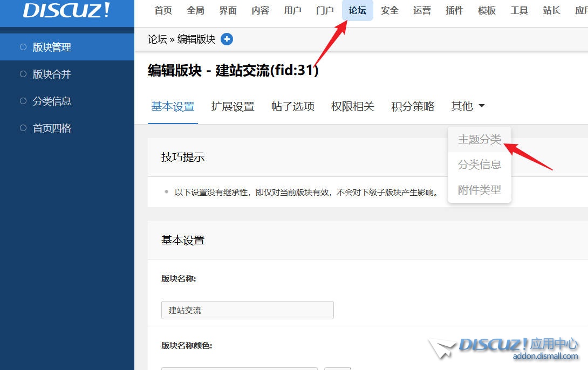Image resolution: width=588 pixels, height=370 pixels.
Task: Pick 分类信息 in the 其他 dropdown
Action: [479, 165]
